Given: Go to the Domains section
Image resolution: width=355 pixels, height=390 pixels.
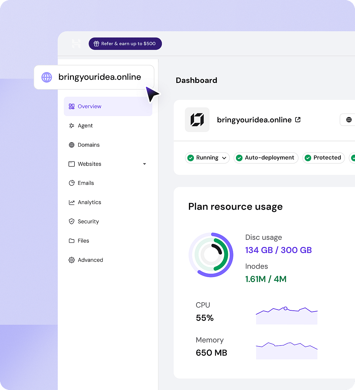Looking at the screenshot, I should [108, 145].
